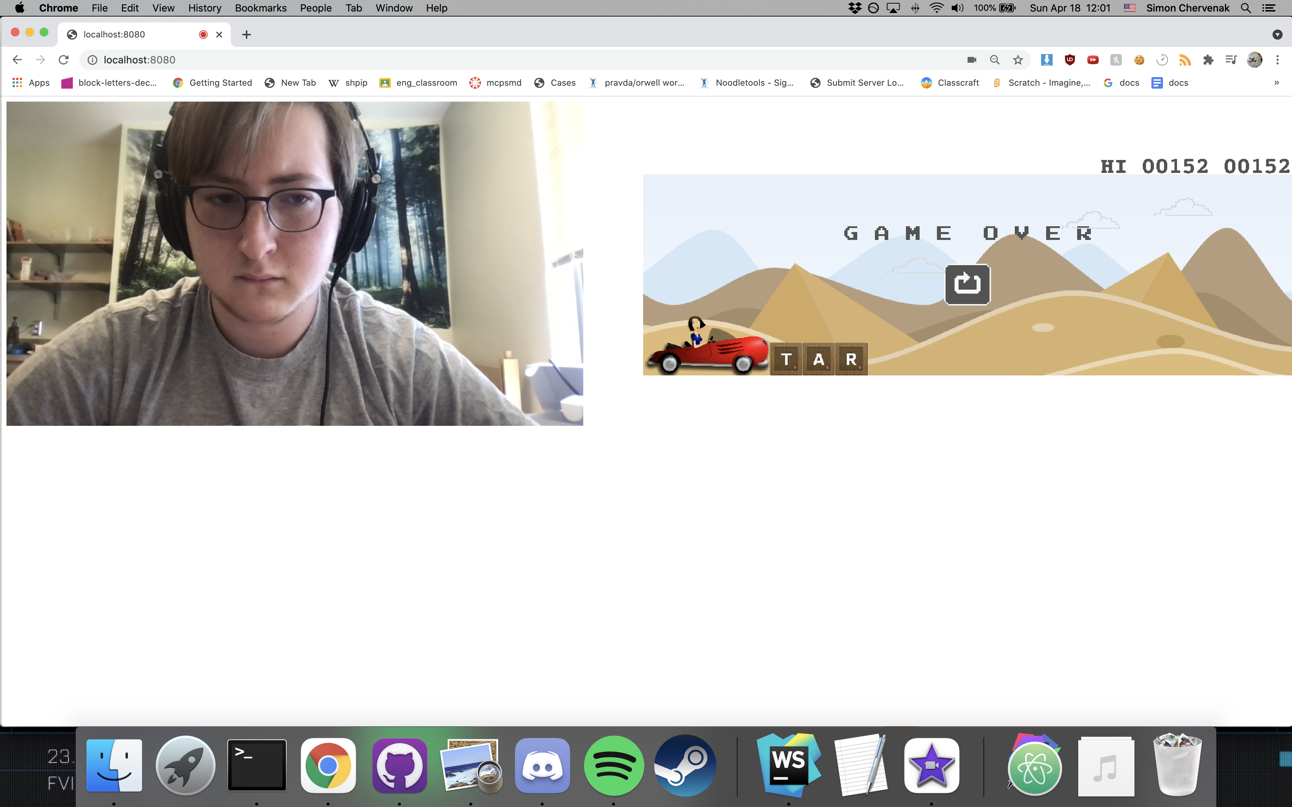
Task: Open the Extensions puzzle-piece menu
Action: coord(1208,60)
